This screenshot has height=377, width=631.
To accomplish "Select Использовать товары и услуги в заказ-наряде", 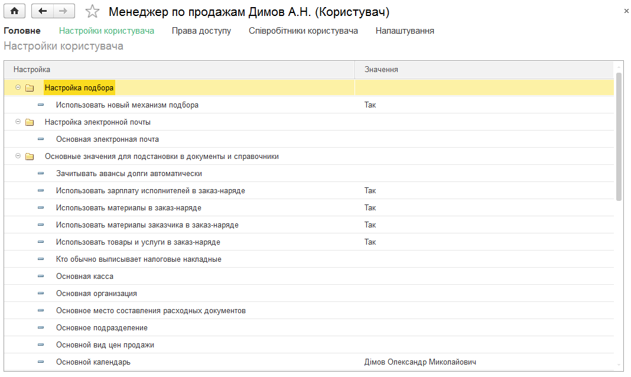I will point(309,242).
